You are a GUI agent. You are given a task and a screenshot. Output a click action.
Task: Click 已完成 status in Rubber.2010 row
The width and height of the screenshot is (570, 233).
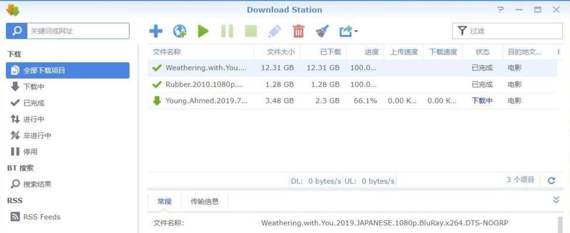coord(482,84)
